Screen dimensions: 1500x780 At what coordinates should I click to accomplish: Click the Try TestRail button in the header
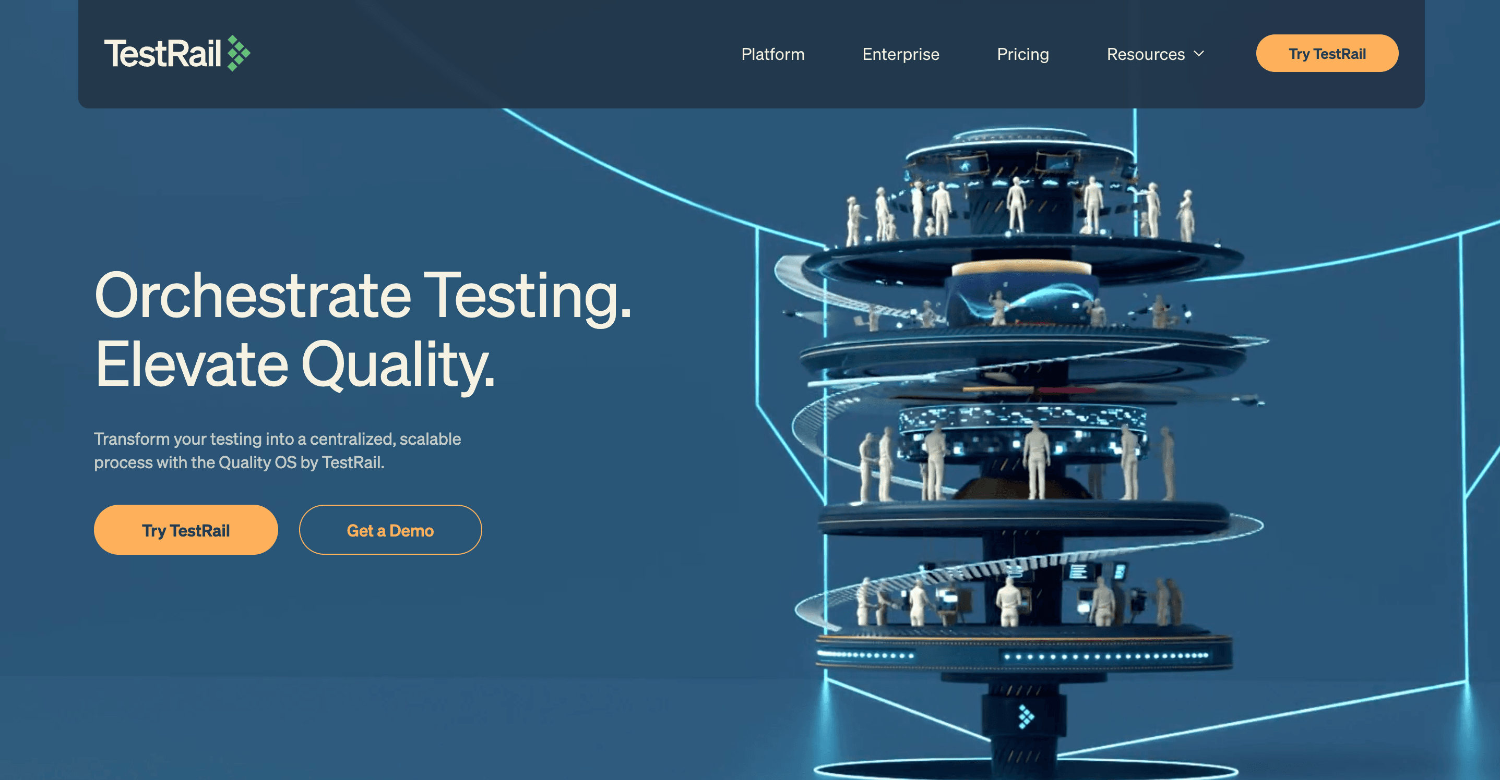(1327, 54)
